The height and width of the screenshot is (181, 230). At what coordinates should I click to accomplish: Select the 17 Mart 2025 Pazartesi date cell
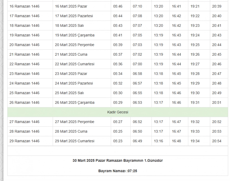pyautogui.click(x=74, y=16)
